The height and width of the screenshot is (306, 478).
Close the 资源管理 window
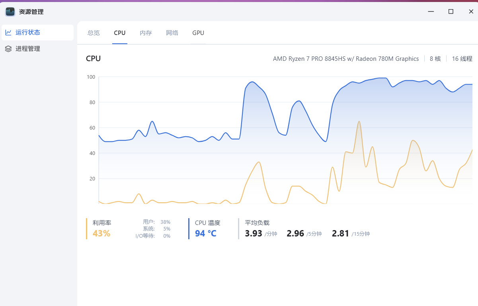(471, 12)
